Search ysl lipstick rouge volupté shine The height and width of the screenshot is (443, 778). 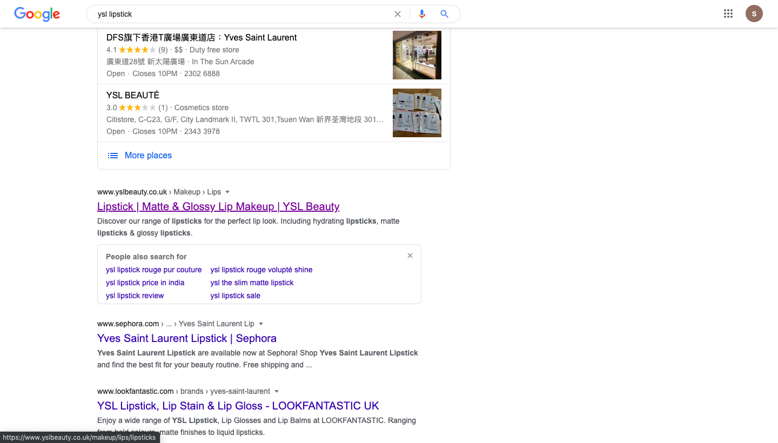point(261,270)
